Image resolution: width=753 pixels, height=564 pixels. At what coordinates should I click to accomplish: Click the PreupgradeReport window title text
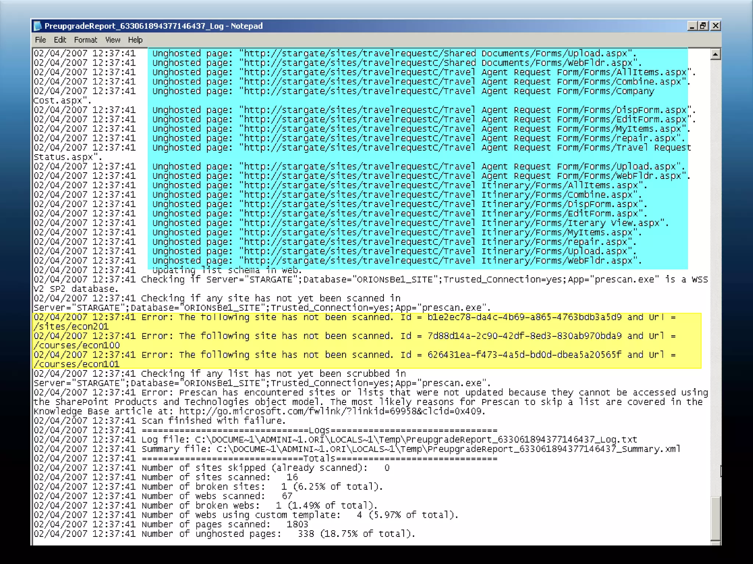(153, 26)
